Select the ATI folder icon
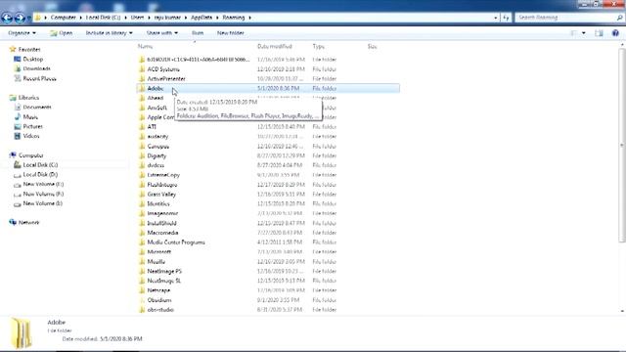Image resolution: width=626 pixels, height=352 pixels. [142, 126]
